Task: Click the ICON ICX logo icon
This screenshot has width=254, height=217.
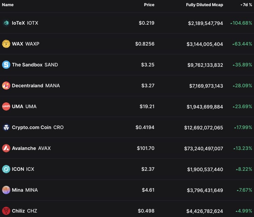Action: [6, 169]
